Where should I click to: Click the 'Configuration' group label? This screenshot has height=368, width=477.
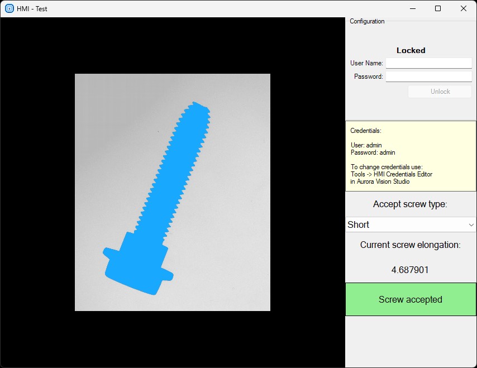pyautogui.click(x=367, y=21)
